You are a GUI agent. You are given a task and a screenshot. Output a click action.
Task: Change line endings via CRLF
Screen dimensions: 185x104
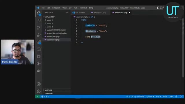(x=165, y=96)
